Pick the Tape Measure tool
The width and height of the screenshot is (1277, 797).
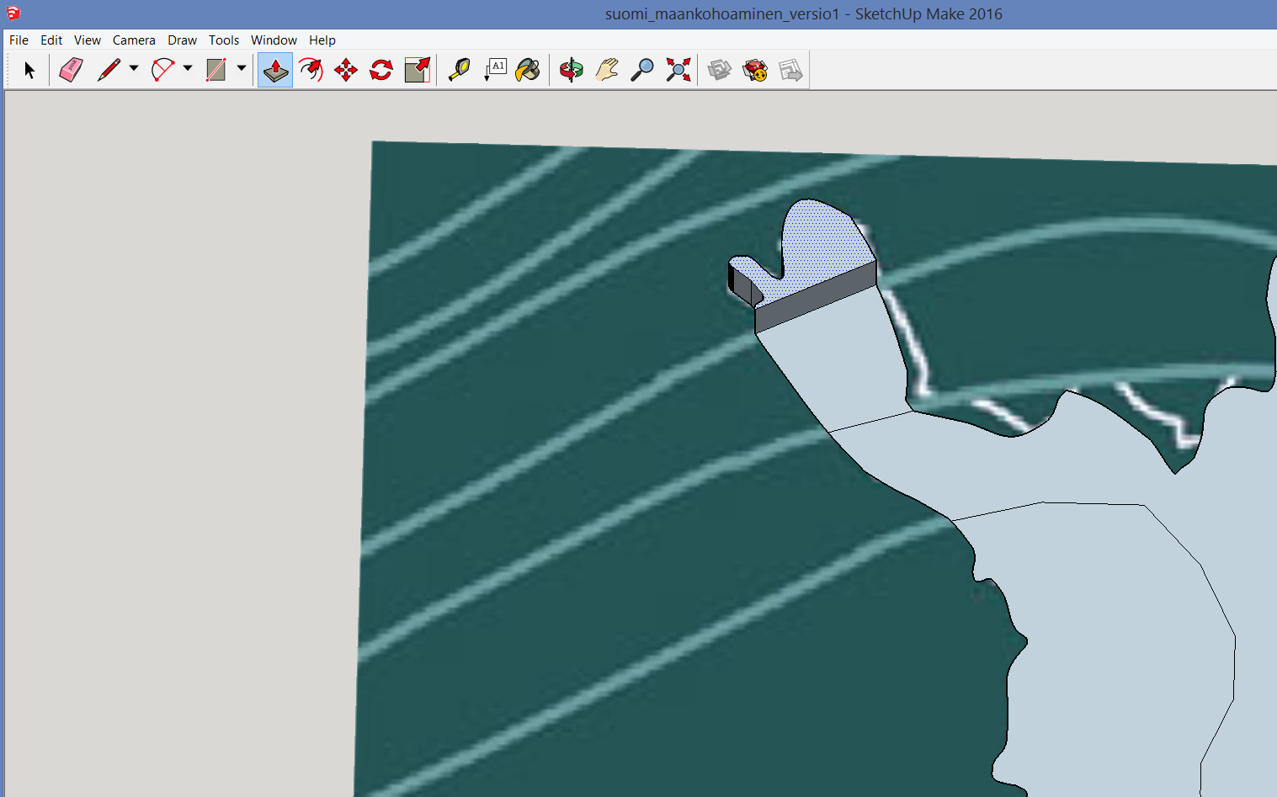pyautogui.click(x=459, y=70)
